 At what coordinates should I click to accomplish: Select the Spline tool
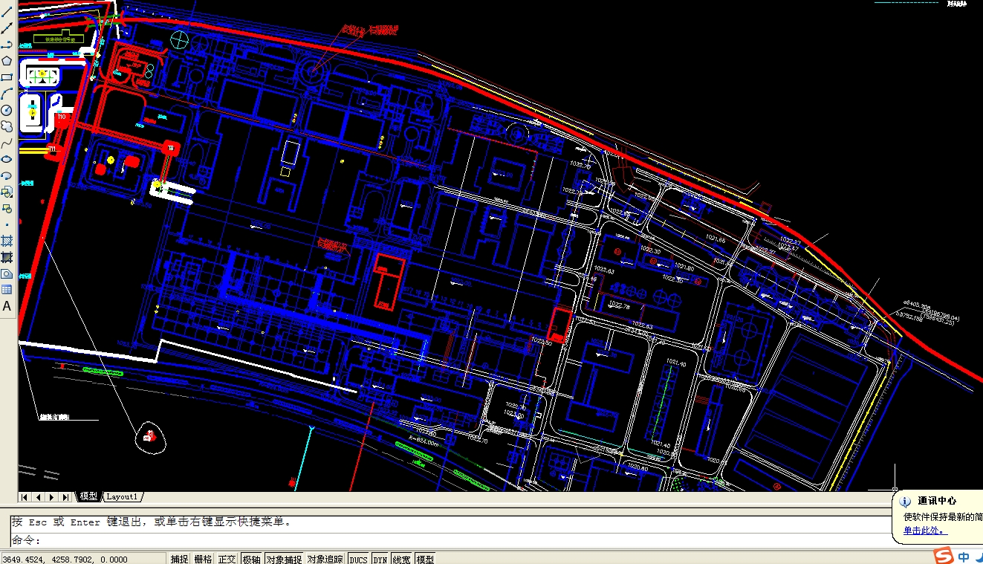(7, 143)
